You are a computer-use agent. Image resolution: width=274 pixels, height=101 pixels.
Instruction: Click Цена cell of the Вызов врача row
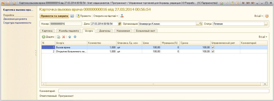coord(151,47)
